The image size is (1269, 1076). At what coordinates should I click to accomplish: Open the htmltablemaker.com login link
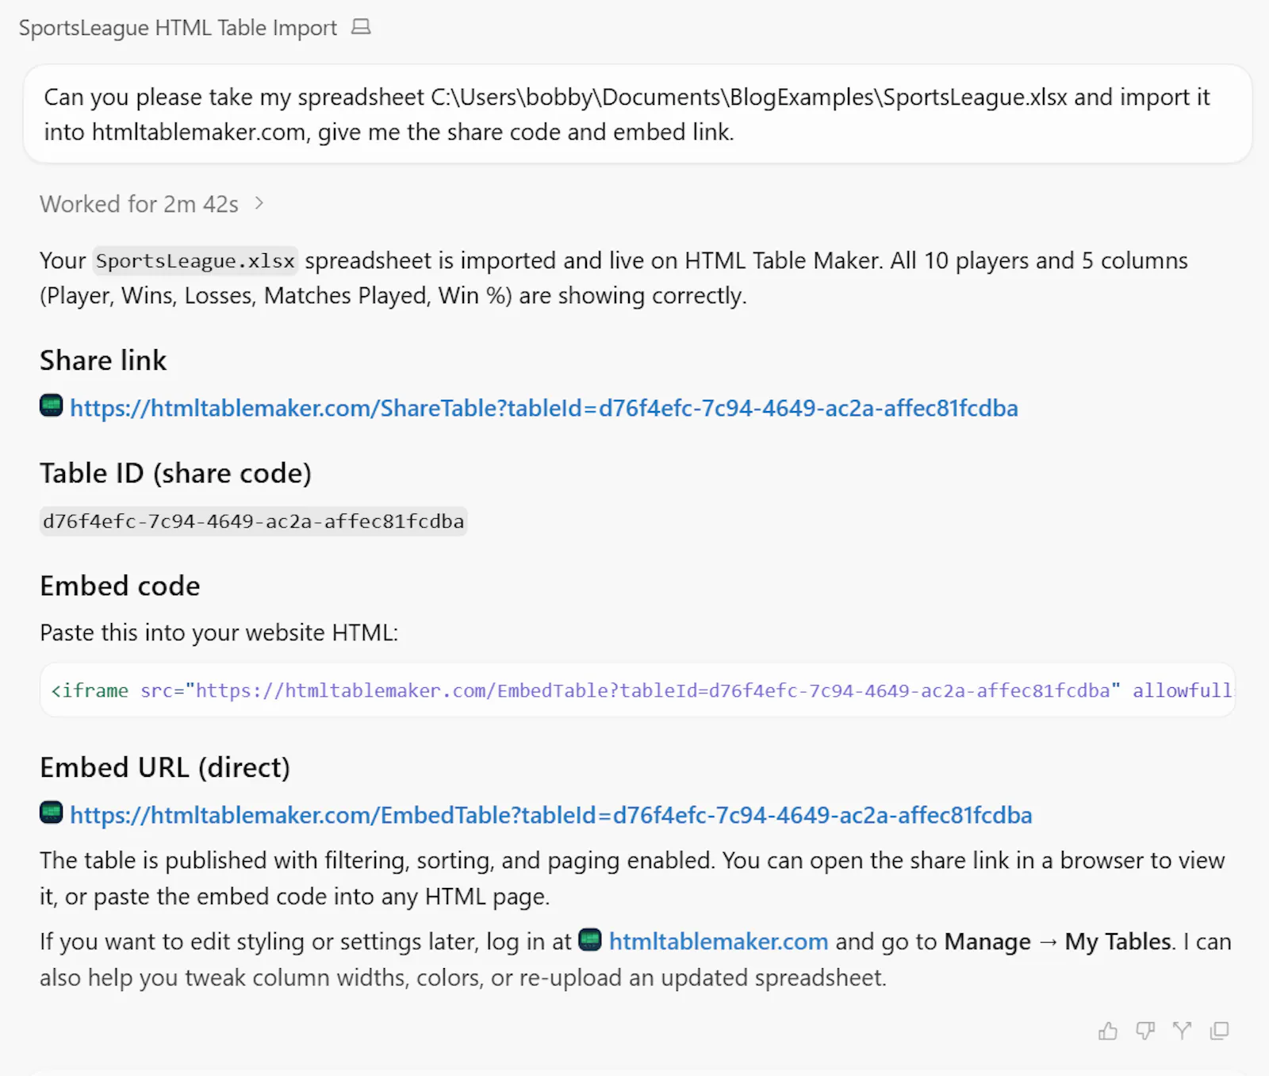(x=718, y=941)
